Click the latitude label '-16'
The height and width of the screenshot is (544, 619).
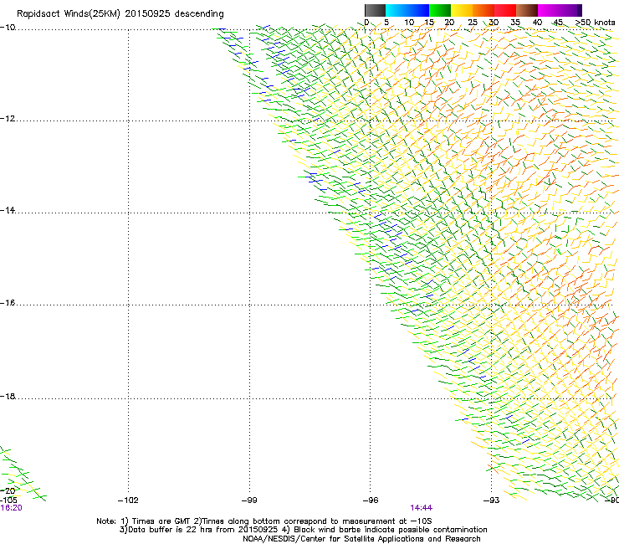pyautogui.click(x=8, y=303)
